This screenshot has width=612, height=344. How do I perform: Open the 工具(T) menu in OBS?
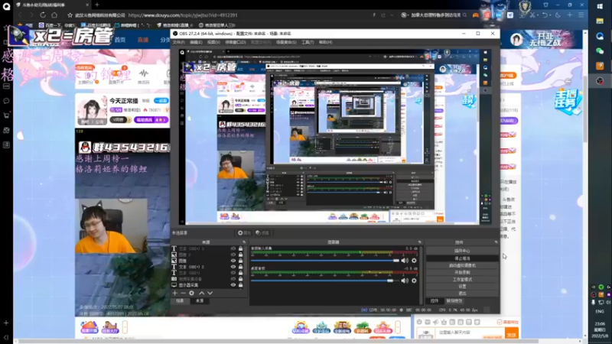308,42
